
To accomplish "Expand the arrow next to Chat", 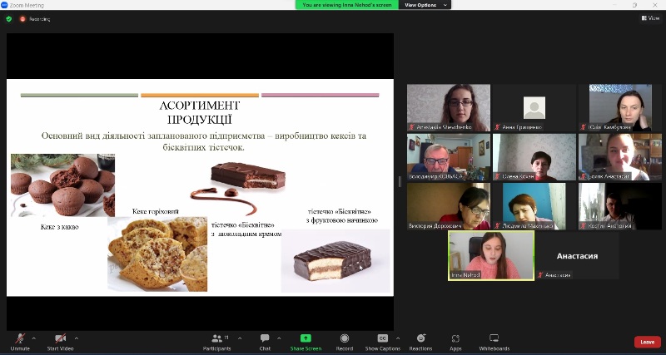I will 279,338.
